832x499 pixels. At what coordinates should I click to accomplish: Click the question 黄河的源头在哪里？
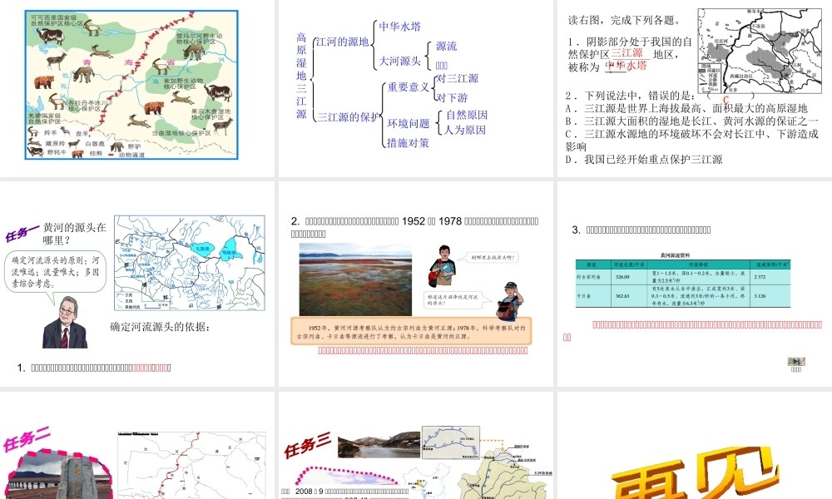point(74,234)
